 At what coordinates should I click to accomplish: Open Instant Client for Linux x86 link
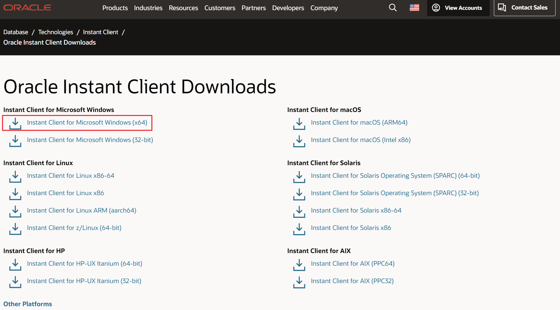click(65, 193)
